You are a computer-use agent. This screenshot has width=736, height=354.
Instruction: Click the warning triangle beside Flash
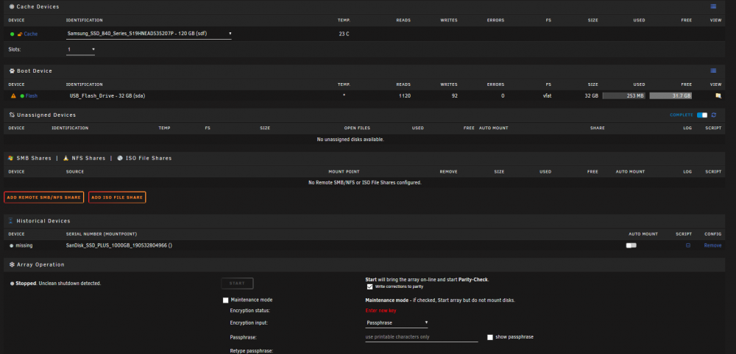tap(13, 95)
